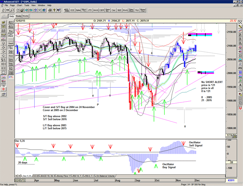This screenshot has height=186, width=243.
Task: Open the Chart menu
Action: pyautogui.click(x=20, y=6)
